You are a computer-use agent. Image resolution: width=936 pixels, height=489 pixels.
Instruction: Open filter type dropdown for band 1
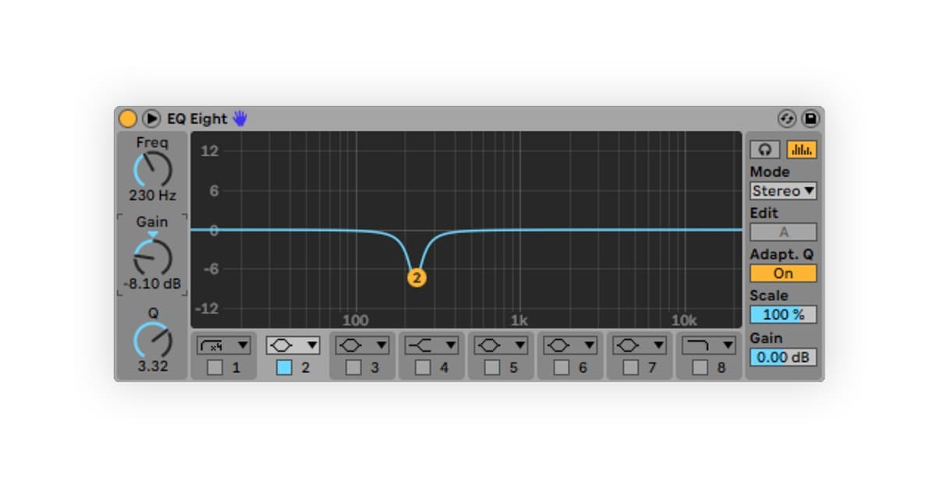[223, 345]
